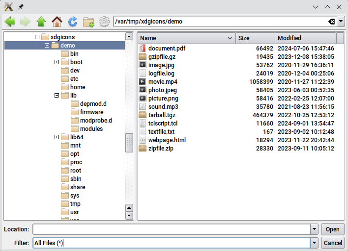
Task: Collapse the demo tree node
Action: (47, 46)
